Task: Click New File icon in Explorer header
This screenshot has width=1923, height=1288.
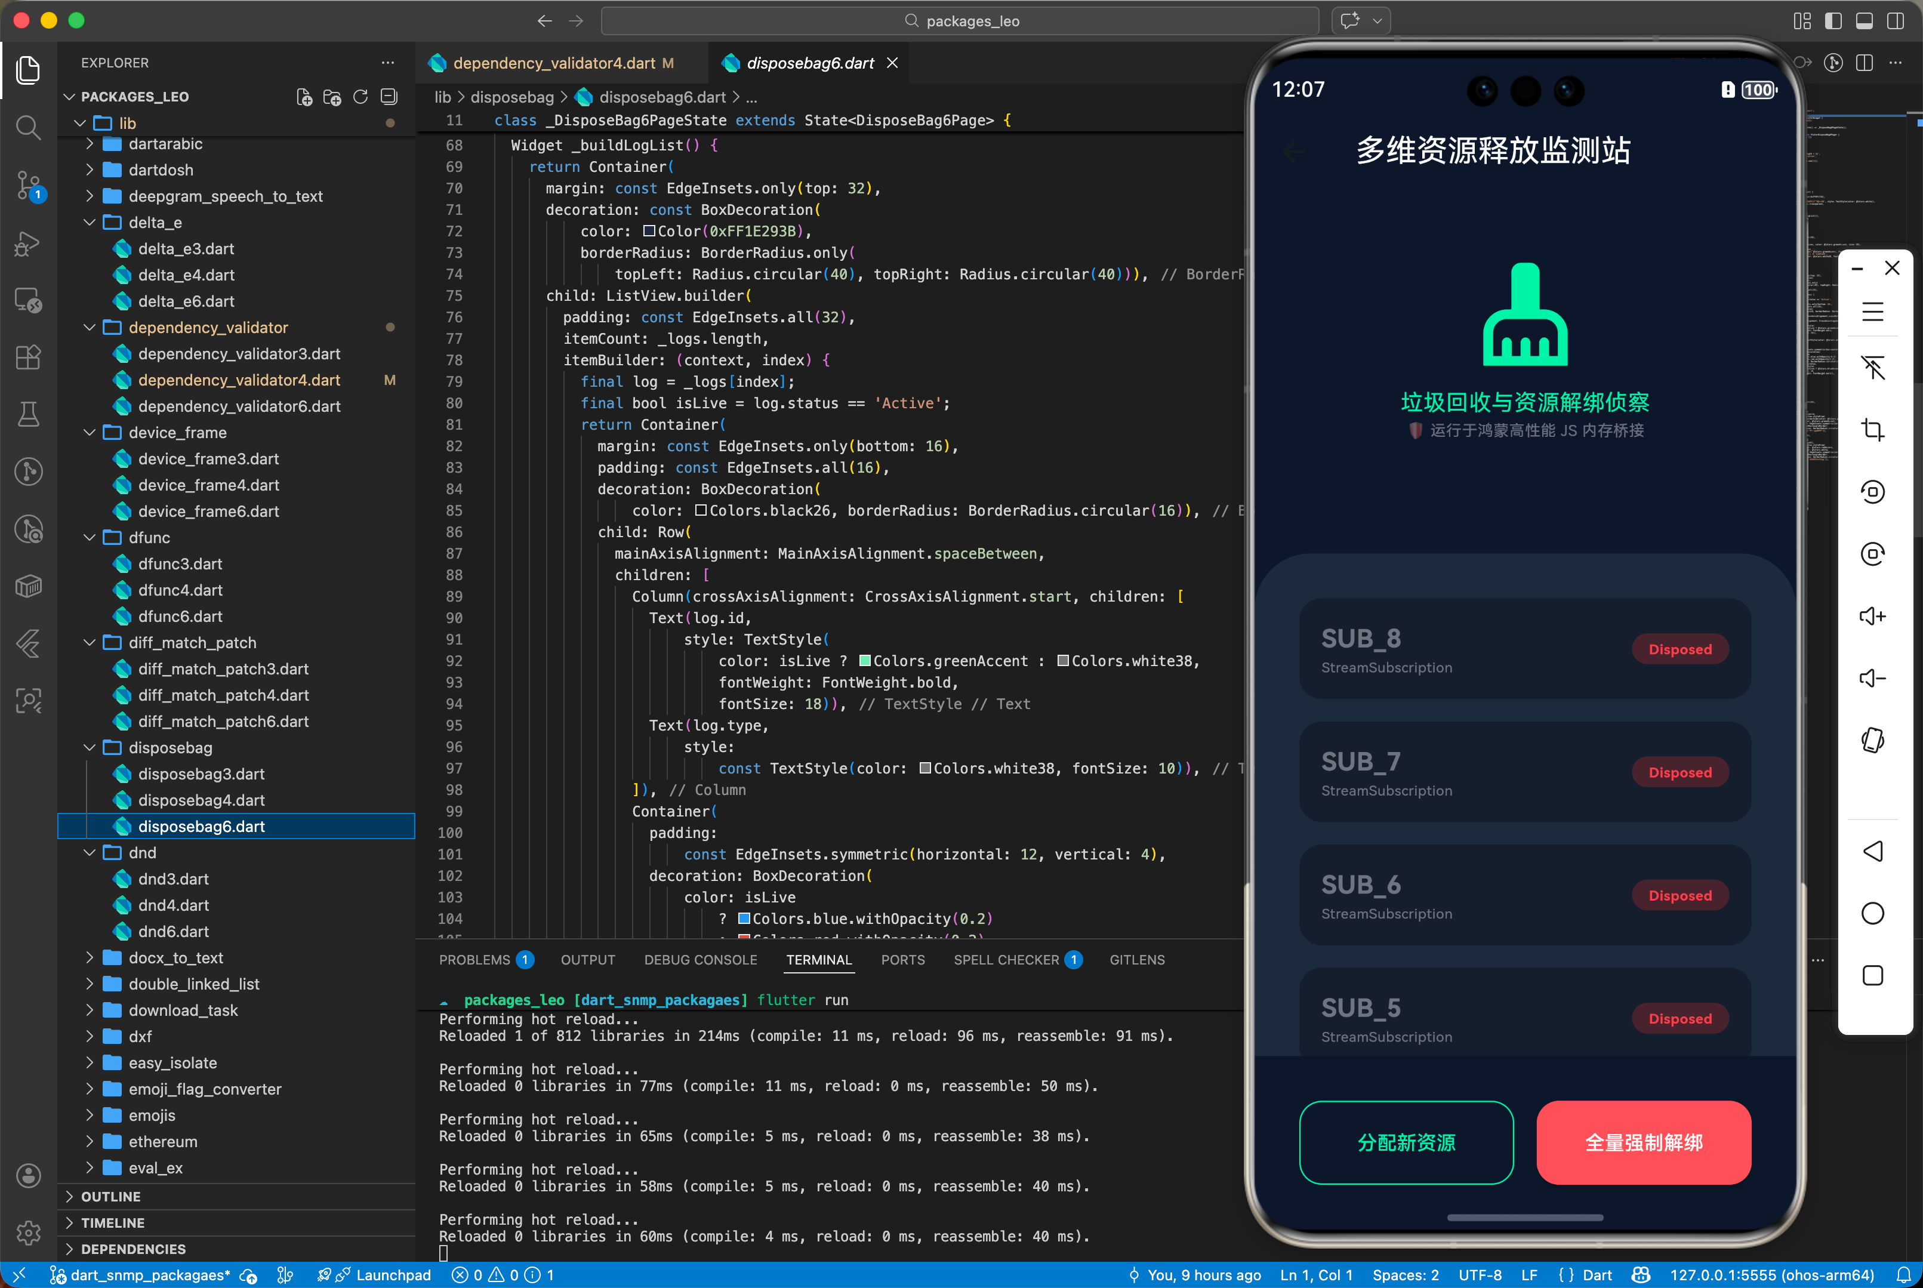Action: pos(304,97)
